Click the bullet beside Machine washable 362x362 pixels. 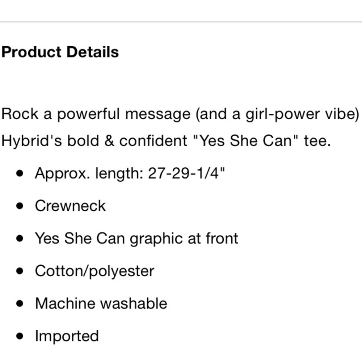(20, 303)
